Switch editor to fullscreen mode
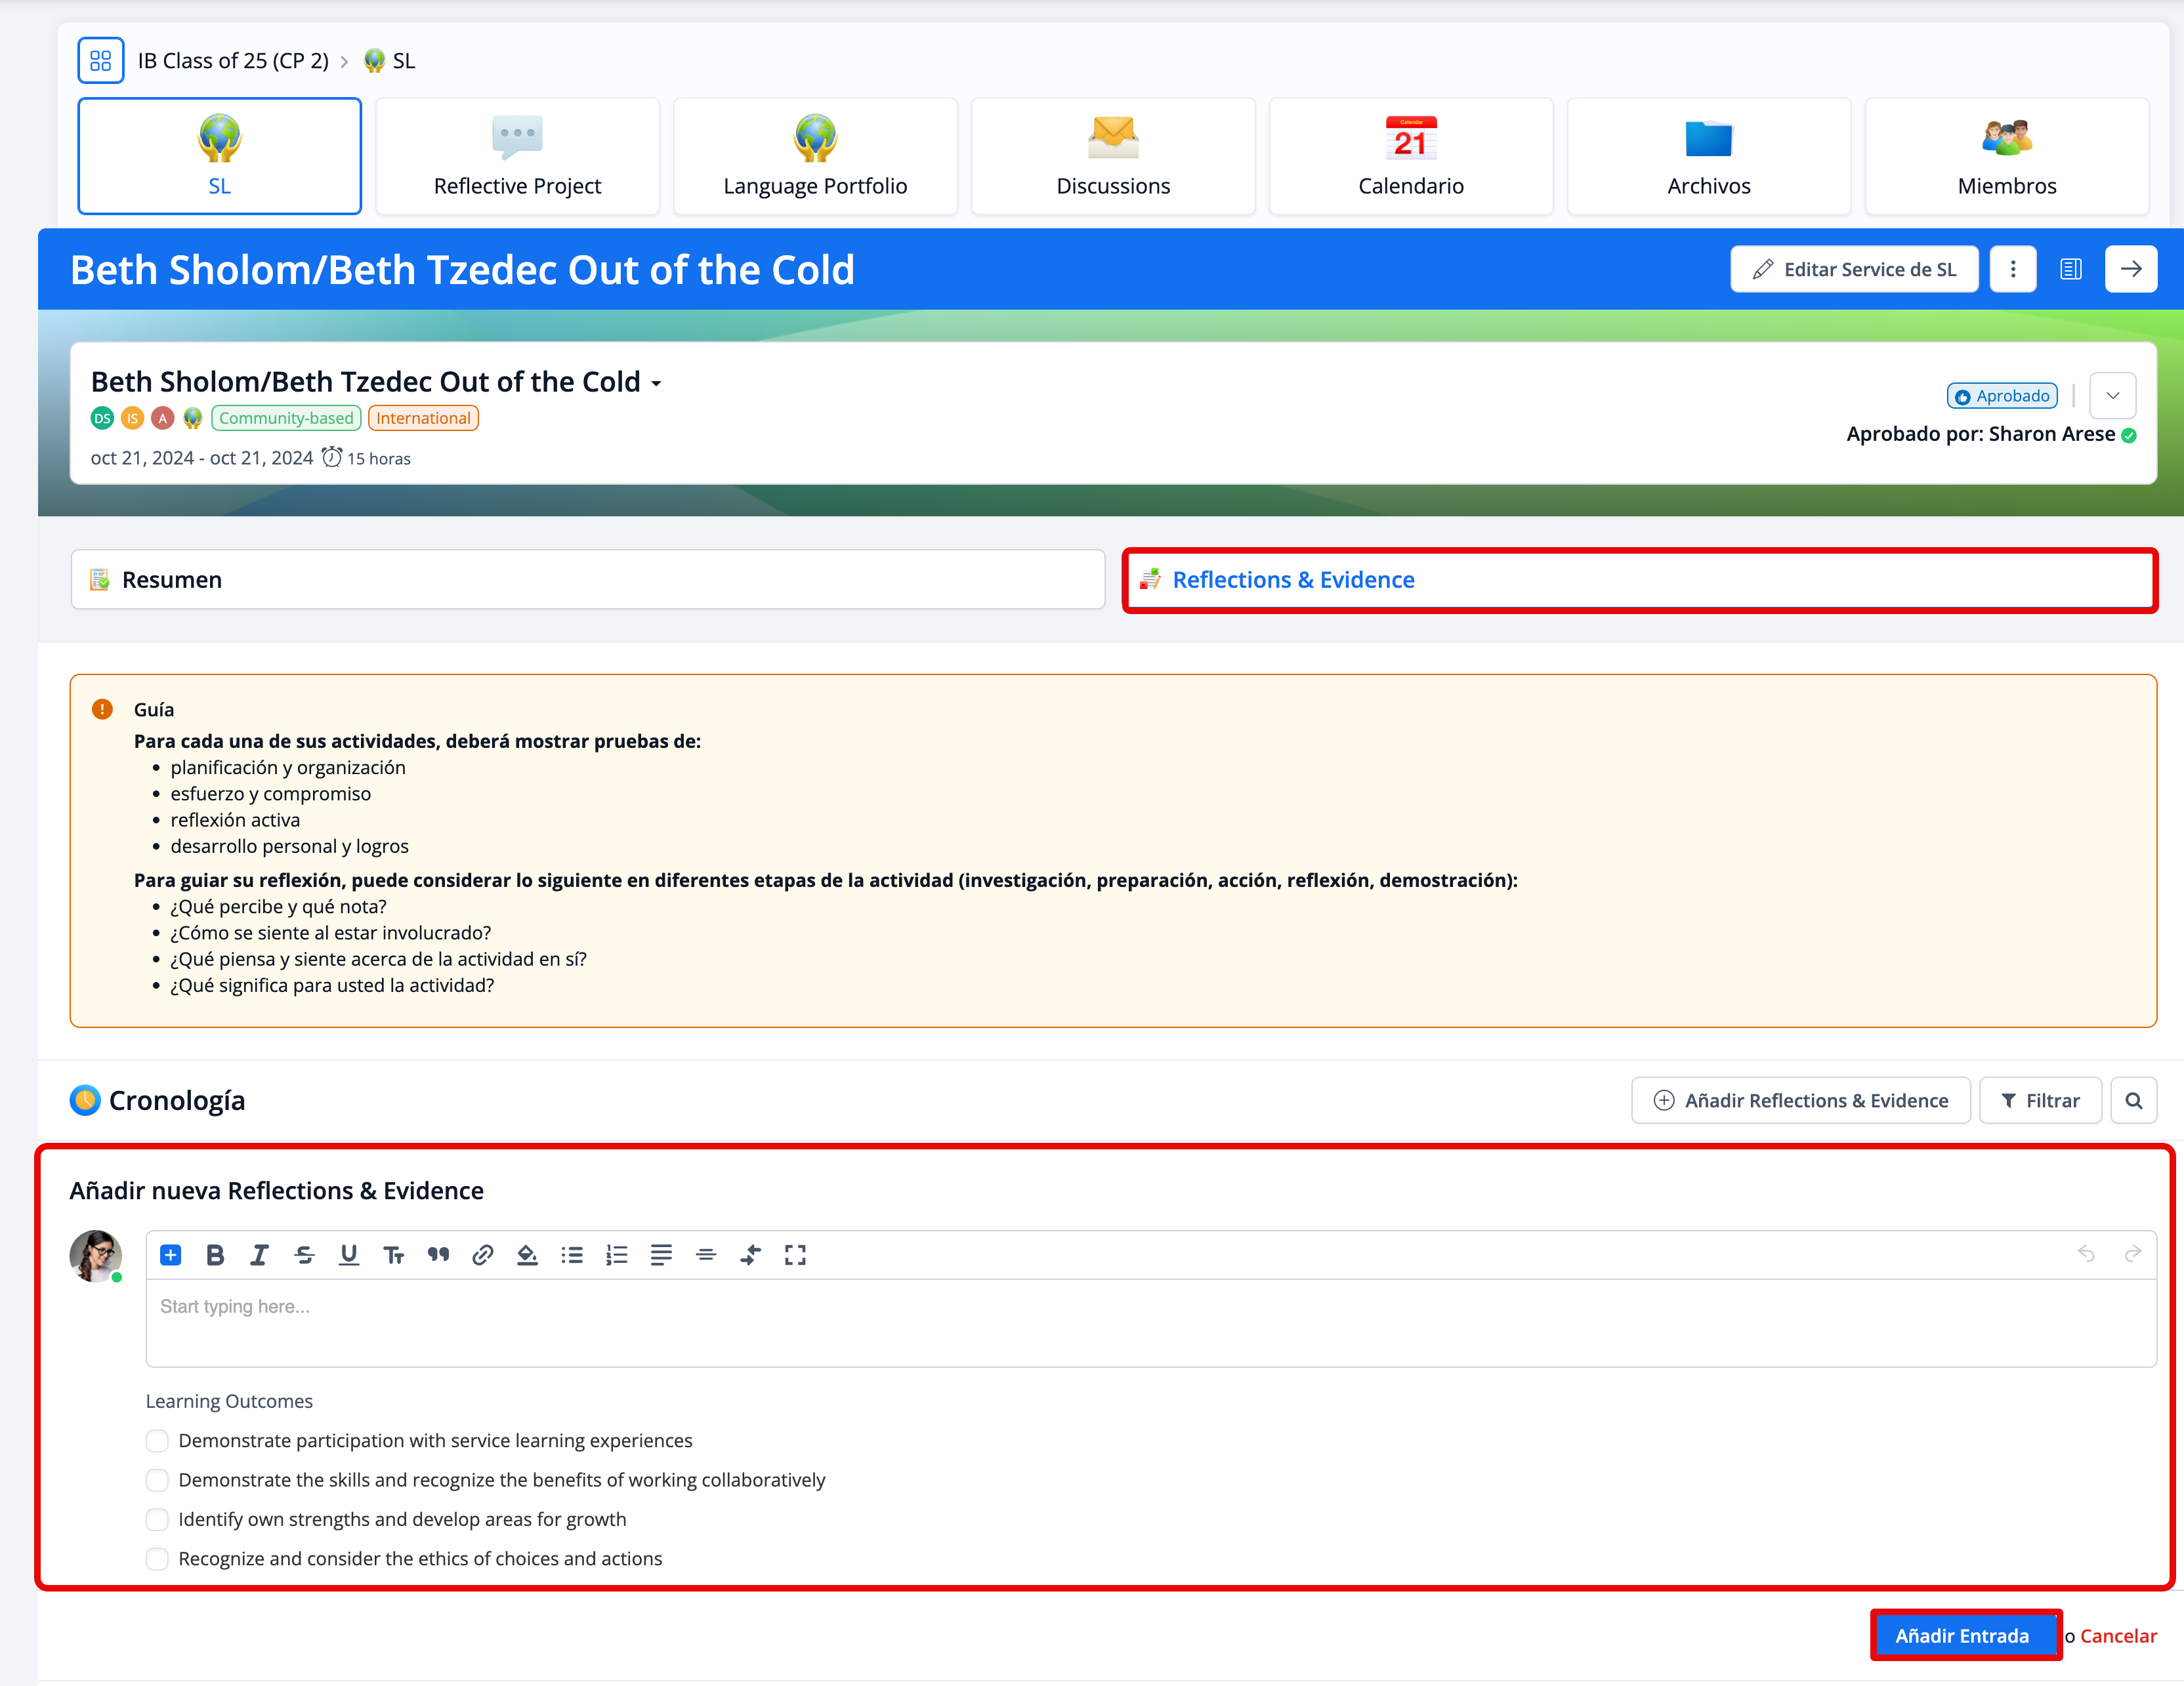The image size is (2184, 1686). click(795, 1255)
